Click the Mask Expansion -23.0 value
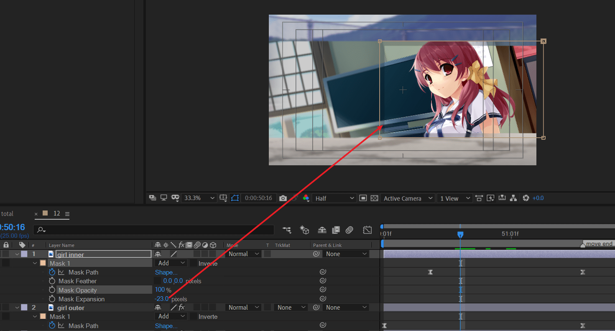Screen dimensions: 615x331 tap(161, 299)
